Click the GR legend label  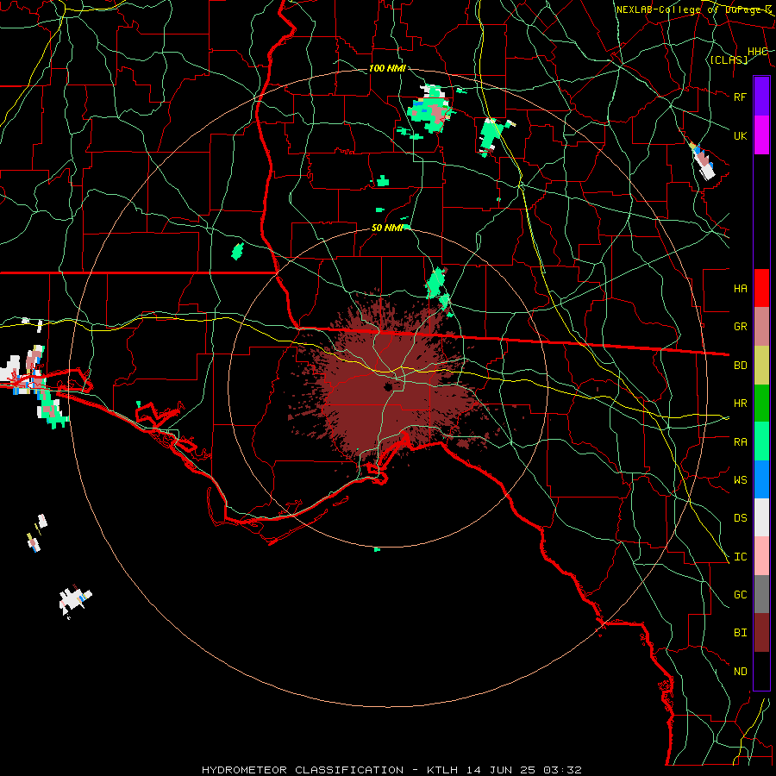click(741, 327)
